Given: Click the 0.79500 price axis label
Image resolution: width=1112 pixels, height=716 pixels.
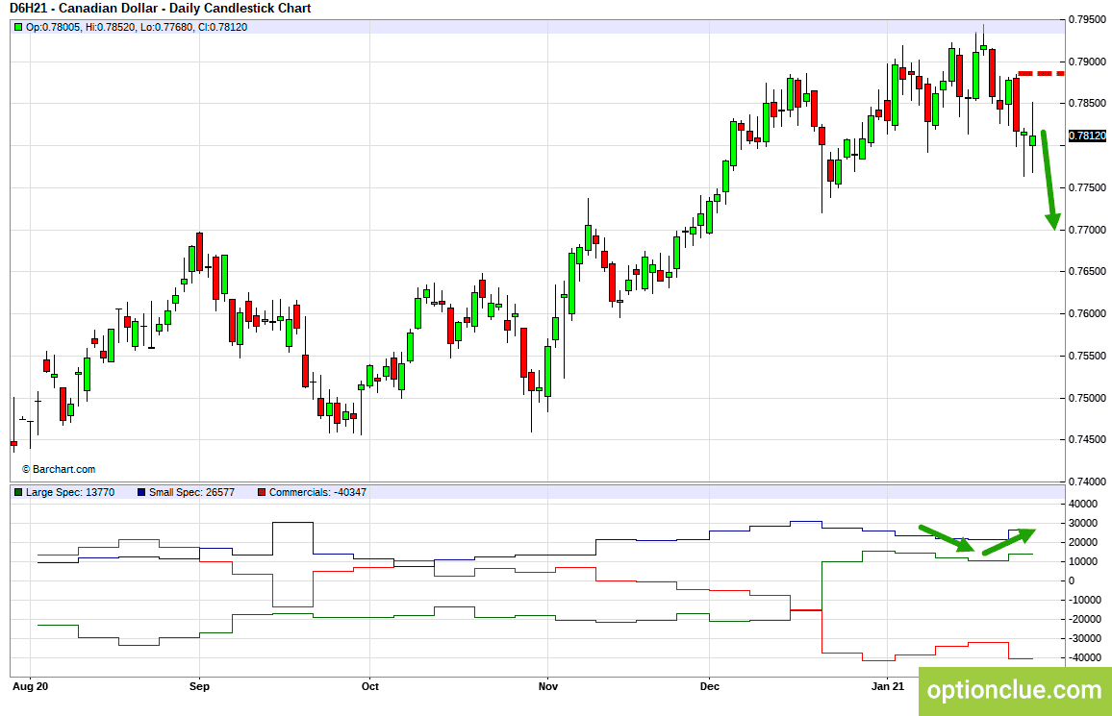Looking at the screenshot, I should tap(1087, 20).
